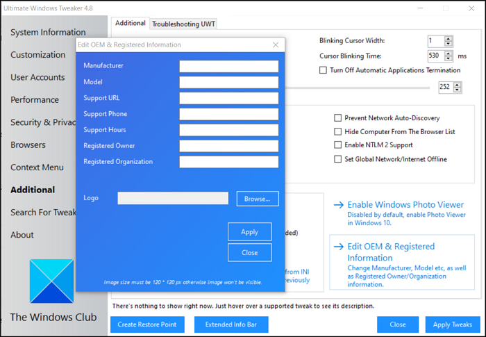Apply the OEM information changes
The image size is (486, 337).
(249, 231)
